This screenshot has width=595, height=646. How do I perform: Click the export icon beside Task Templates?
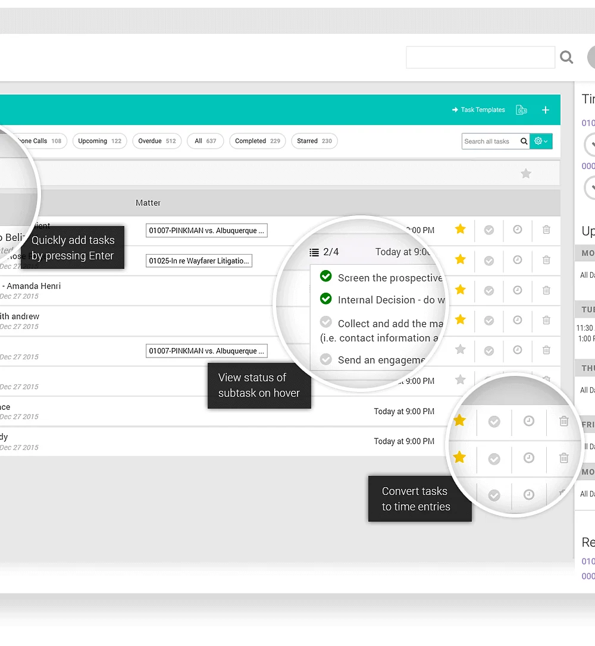coord(521,110)
